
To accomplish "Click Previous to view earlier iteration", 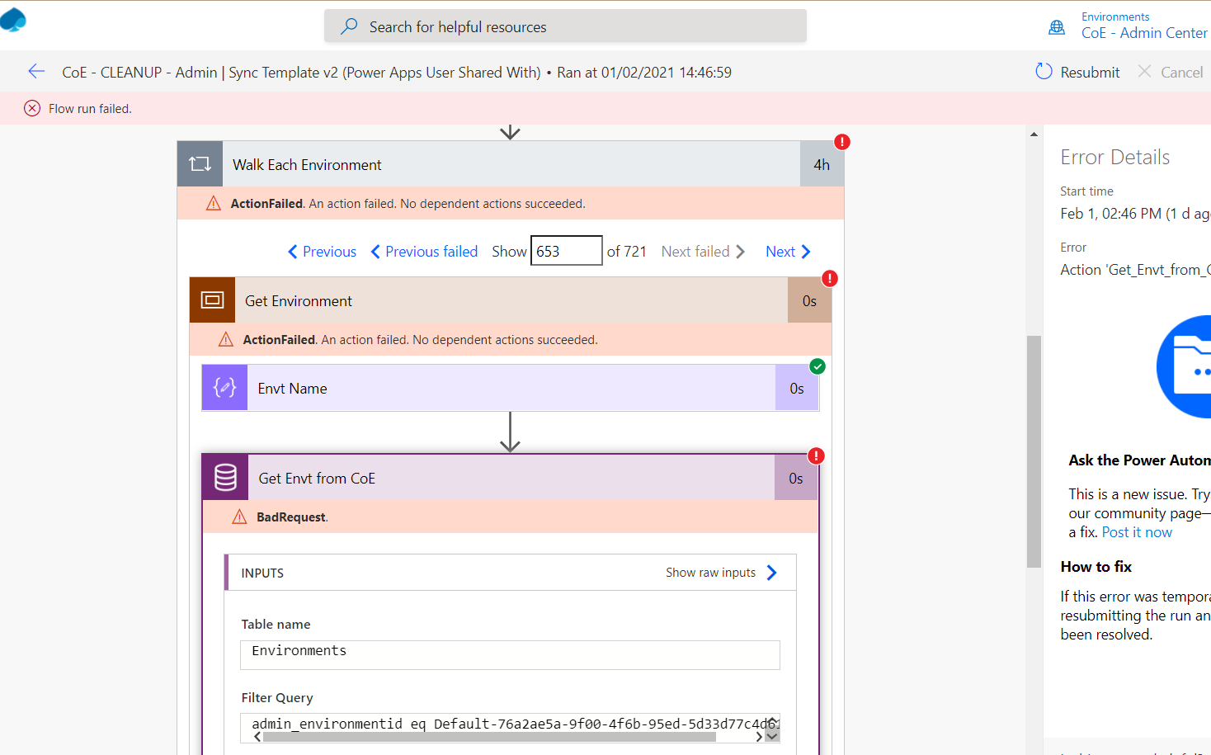I will pos(321,251).
